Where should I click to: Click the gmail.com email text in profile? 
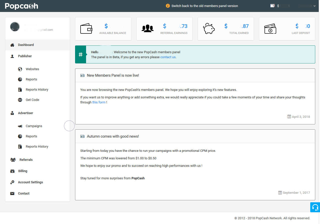click(x=39, y=30)
